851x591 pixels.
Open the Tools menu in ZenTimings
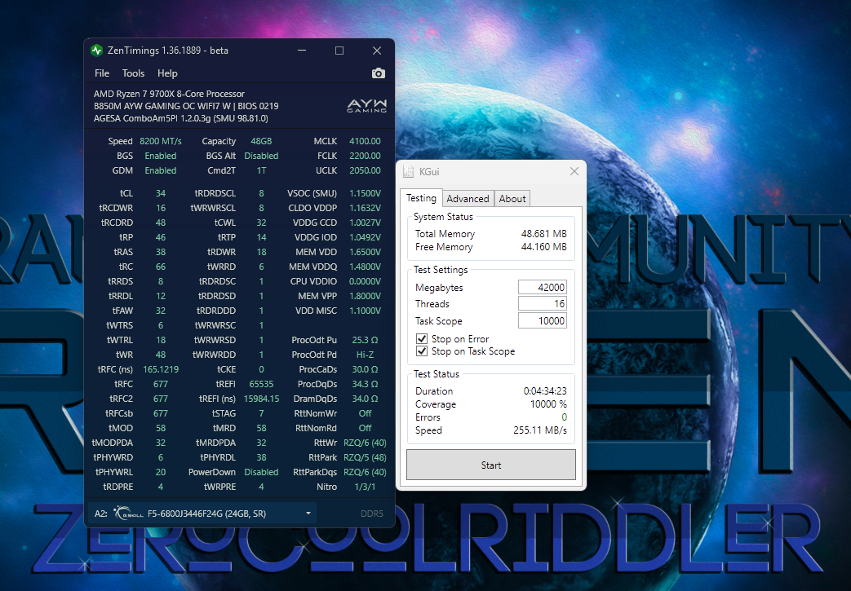click(133, 73)
